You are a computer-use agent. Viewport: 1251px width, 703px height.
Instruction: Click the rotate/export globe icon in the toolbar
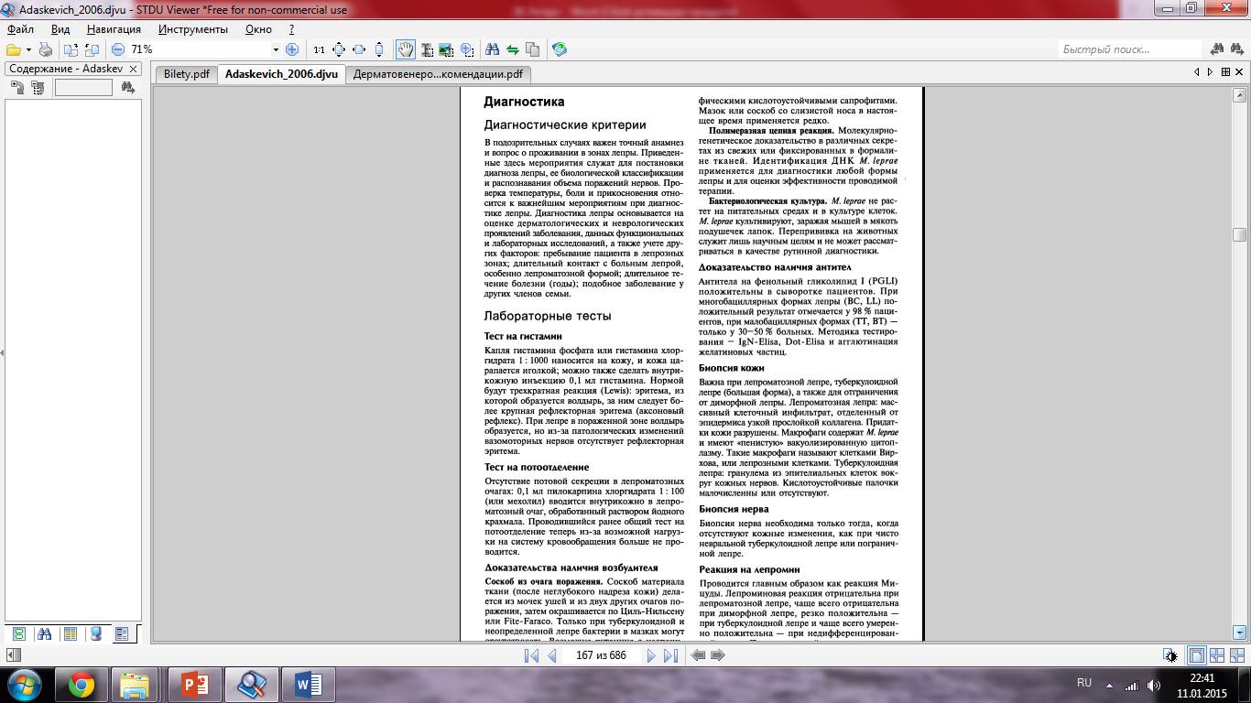point(560,49)
